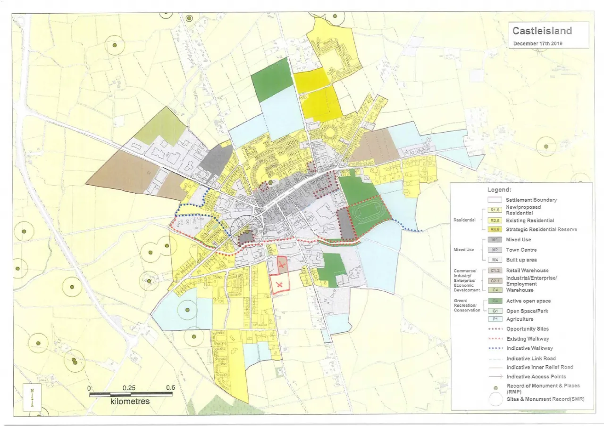Pick the P1 Agriculture legend swatch
604x426 pixels.
495,319
